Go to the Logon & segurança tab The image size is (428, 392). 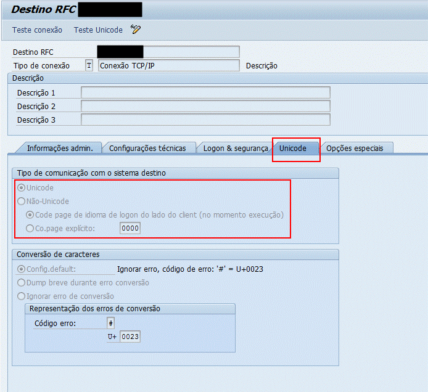tap(236, 148)
